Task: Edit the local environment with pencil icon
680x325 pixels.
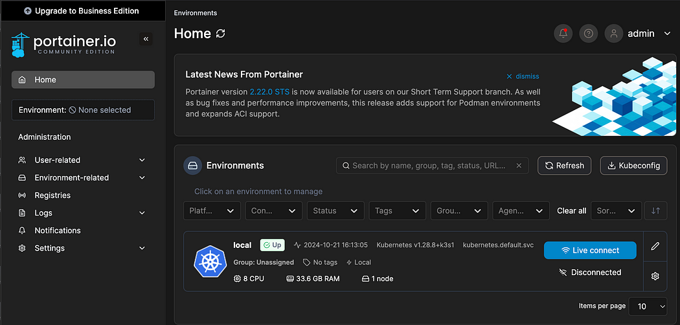Action: (x=655, y=246)
